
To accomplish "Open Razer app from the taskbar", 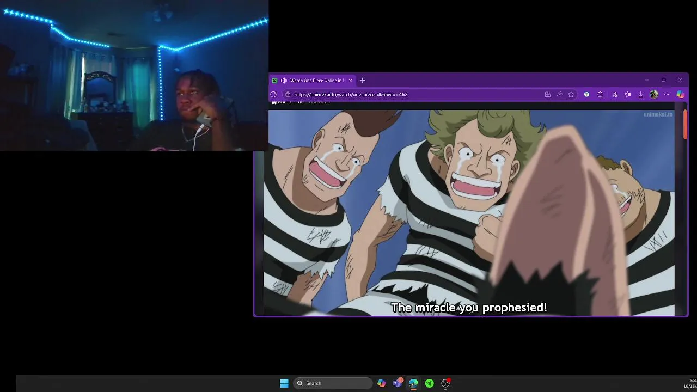I will [x=429, y=383].
